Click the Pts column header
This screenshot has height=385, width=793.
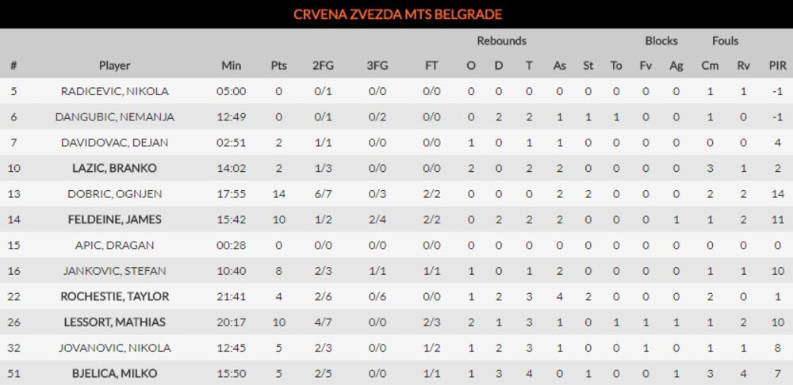[x=278, y=66]
